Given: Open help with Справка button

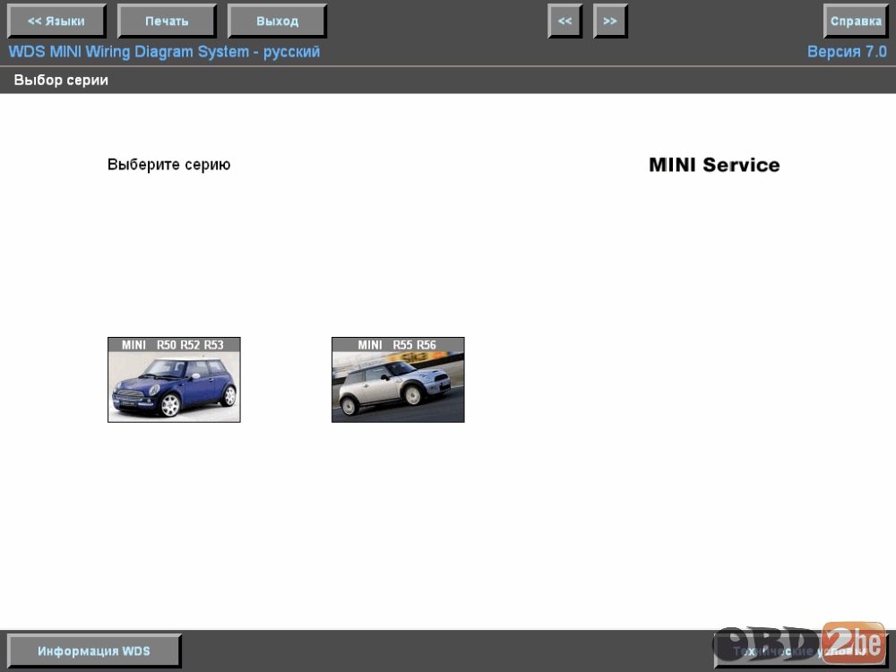Looking at the screenshot, I should click(856, 22).
